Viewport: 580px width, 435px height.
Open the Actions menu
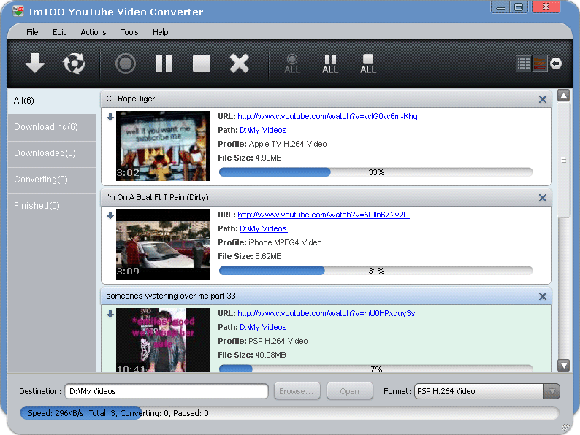pos(94,32)
